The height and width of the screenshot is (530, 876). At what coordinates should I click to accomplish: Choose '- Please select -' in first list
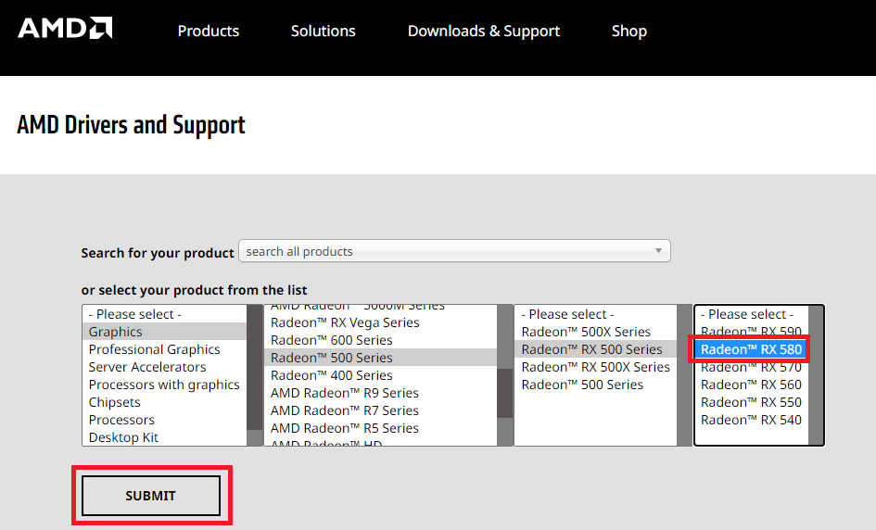tap(164, 314)
